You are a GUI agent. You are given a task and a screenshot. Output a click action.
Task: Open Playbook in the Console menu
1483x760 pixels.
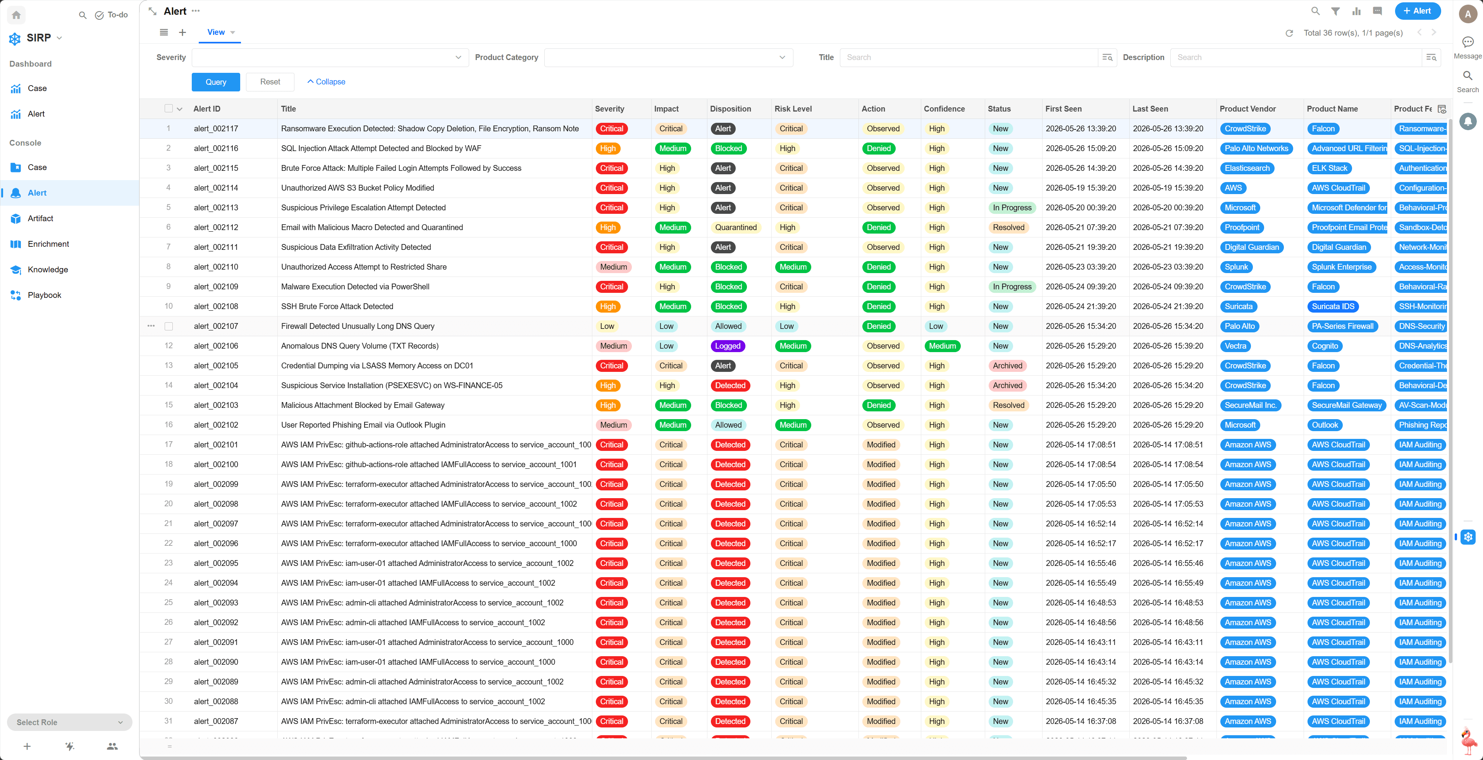tap(44, 295)
